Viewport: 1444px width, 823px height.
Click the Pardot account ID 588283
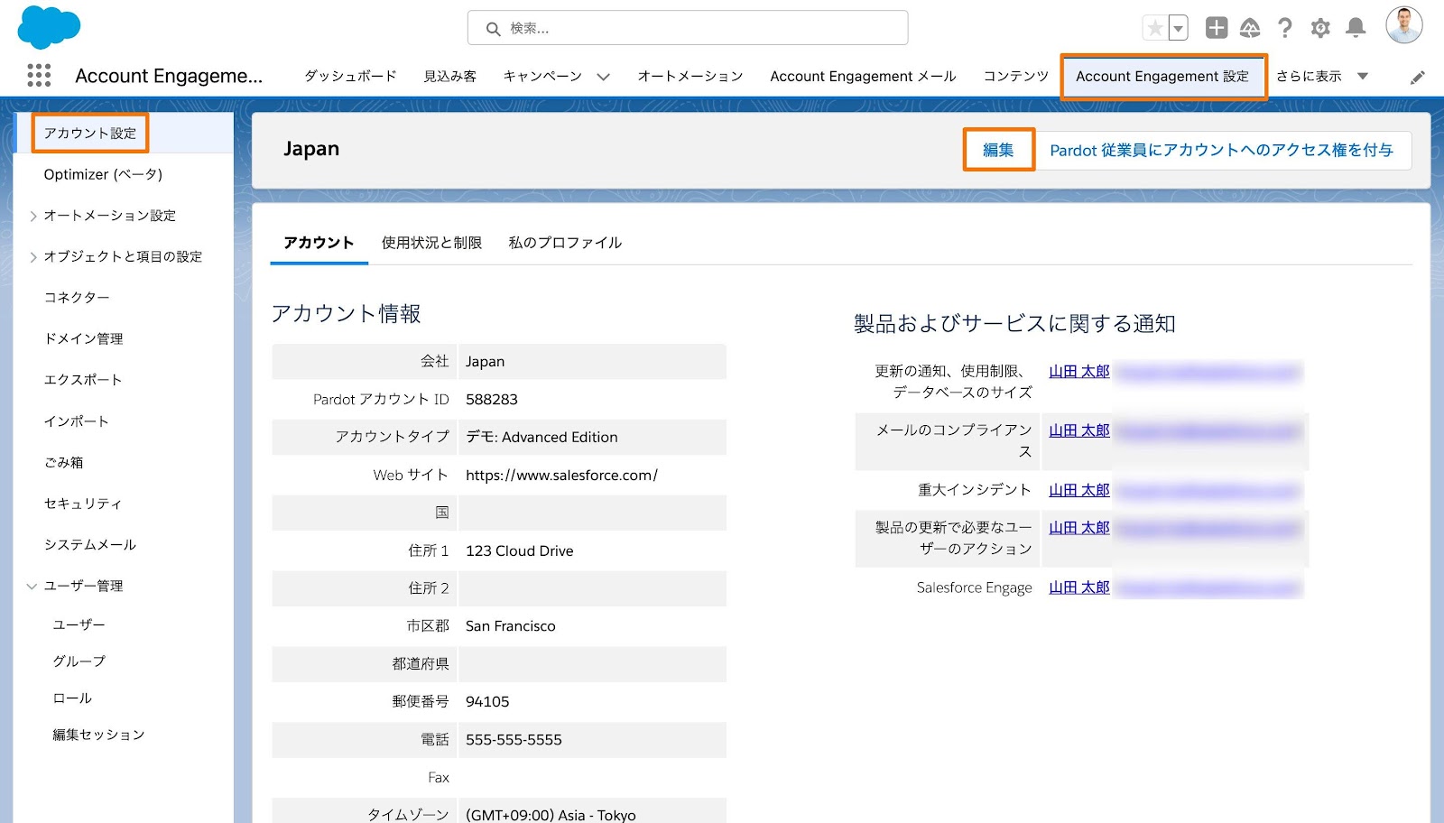pos(492,400)
